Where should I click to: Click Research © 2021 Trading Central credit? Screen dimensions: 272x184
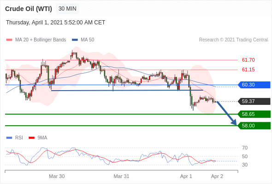233,40
